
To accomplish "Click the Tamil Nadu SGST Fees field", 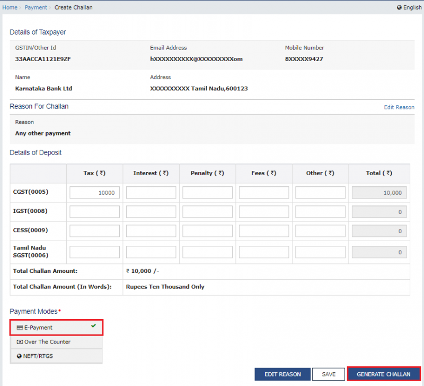I will (263, 252).
